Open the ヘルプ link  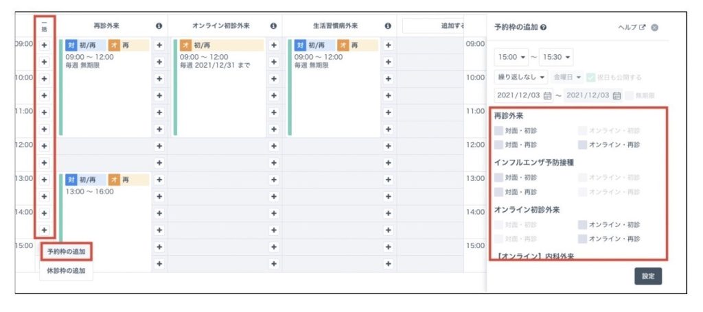(633, 27)
